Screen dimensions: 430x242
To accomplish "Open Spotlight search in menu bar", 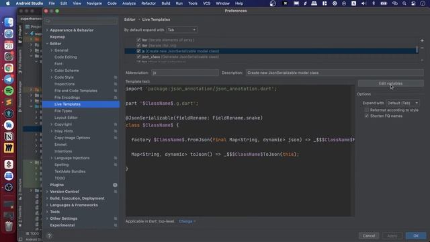I will [x=404, y=3].
